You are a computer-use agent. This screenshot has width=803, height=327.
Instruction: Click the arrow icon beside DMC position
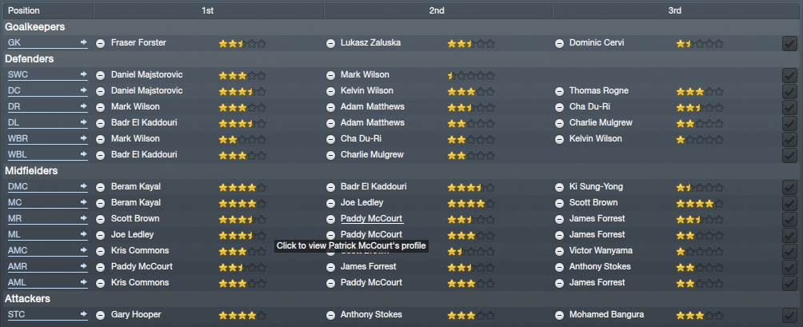(83, 186)
